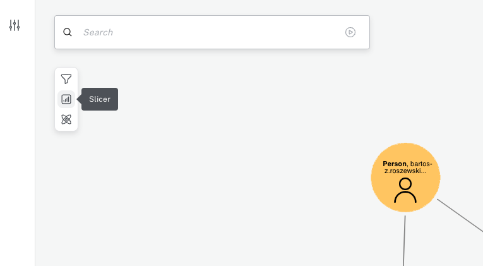This screenshot has width=483, height=266.
Task: Click the bold Person label on node
Action: (x=395, y=164)
